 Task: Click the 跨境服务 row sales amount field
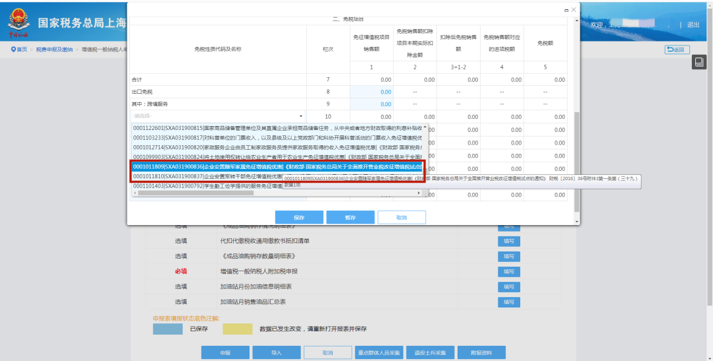(x=372, y=104)
